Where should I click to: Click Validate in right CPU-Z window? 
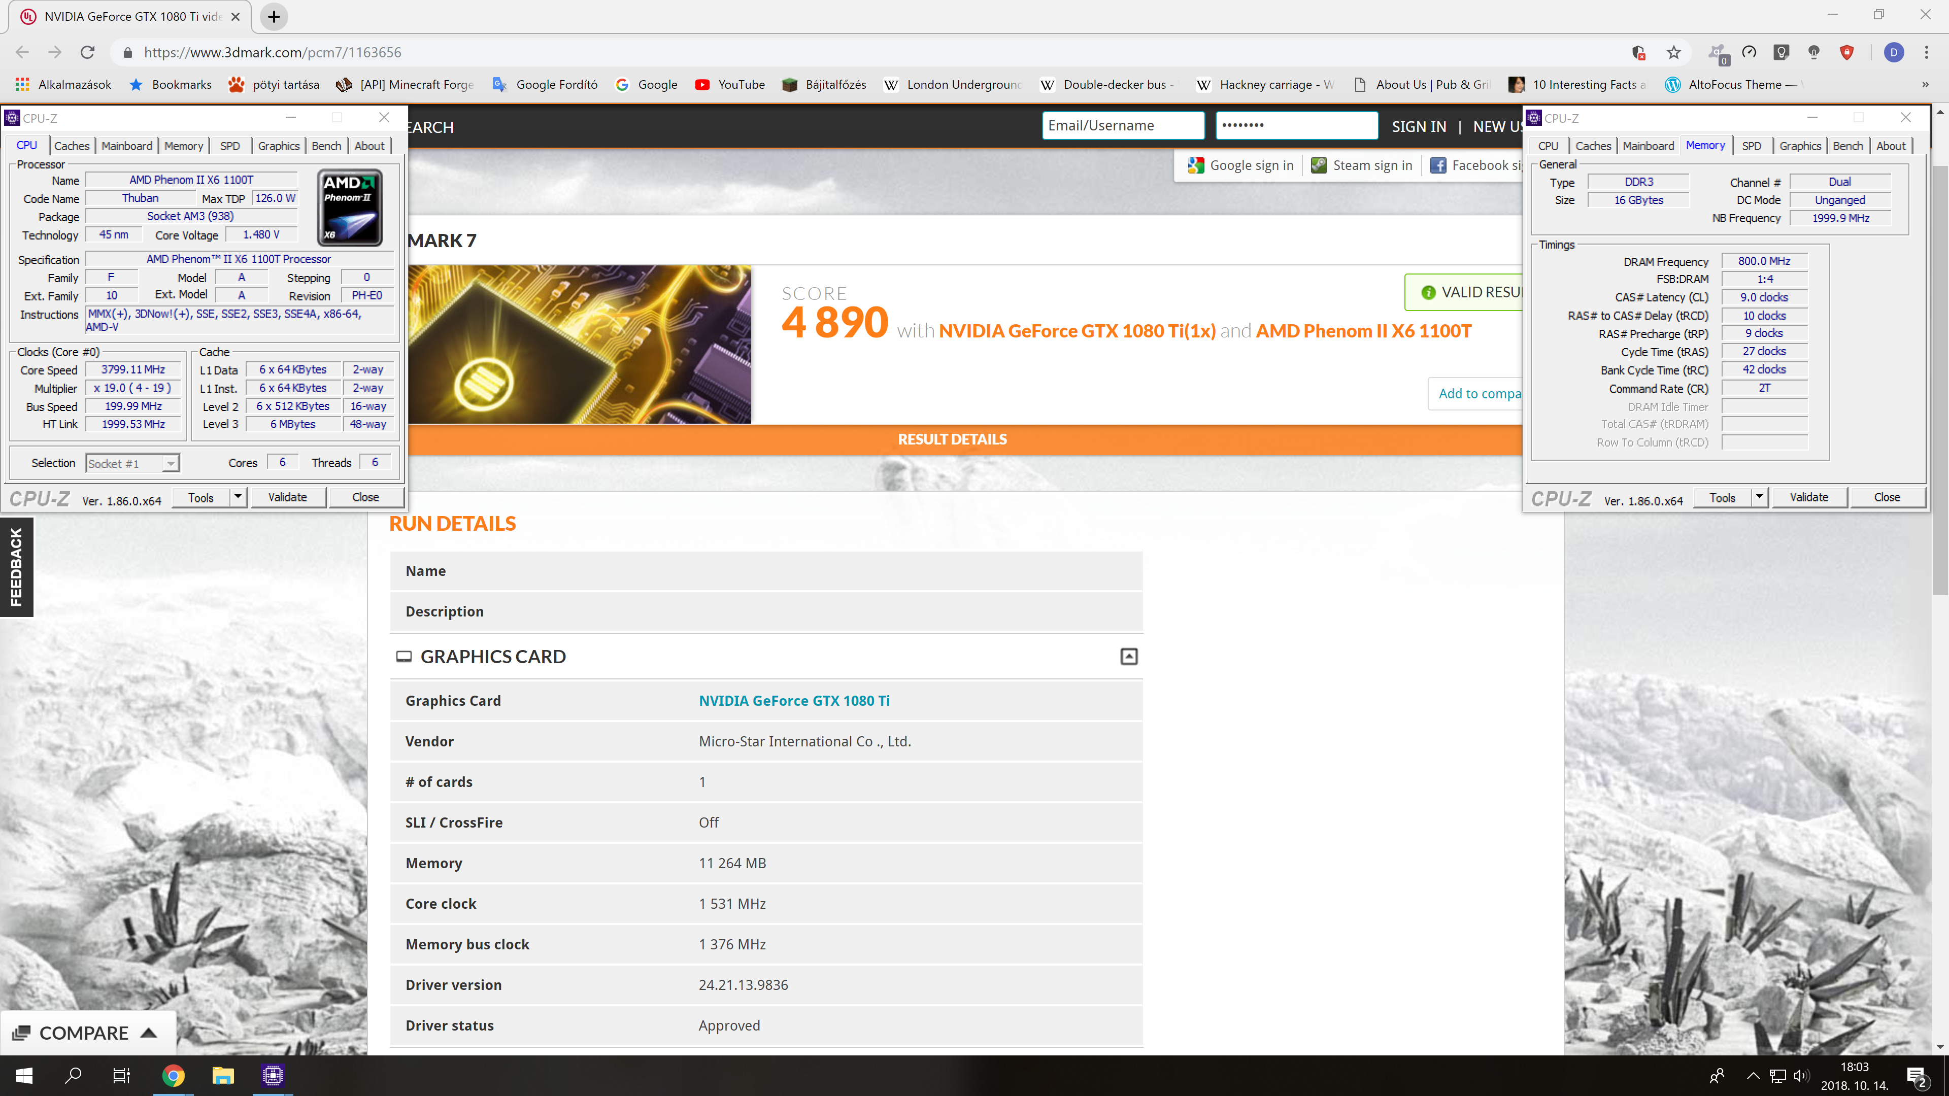tap(1809, 497)
